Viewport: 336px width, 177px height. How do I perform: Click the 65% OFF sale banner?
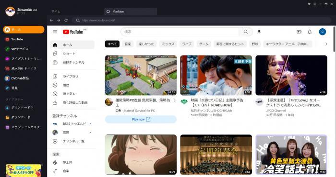point(24,170)
